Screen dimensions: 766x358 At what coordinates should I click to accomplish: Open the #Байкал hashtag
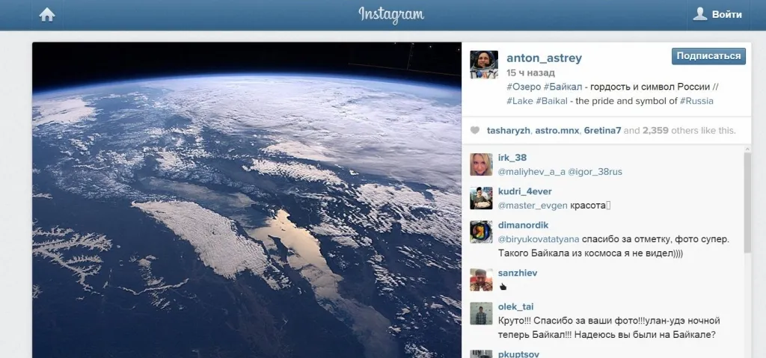[563, 87]
